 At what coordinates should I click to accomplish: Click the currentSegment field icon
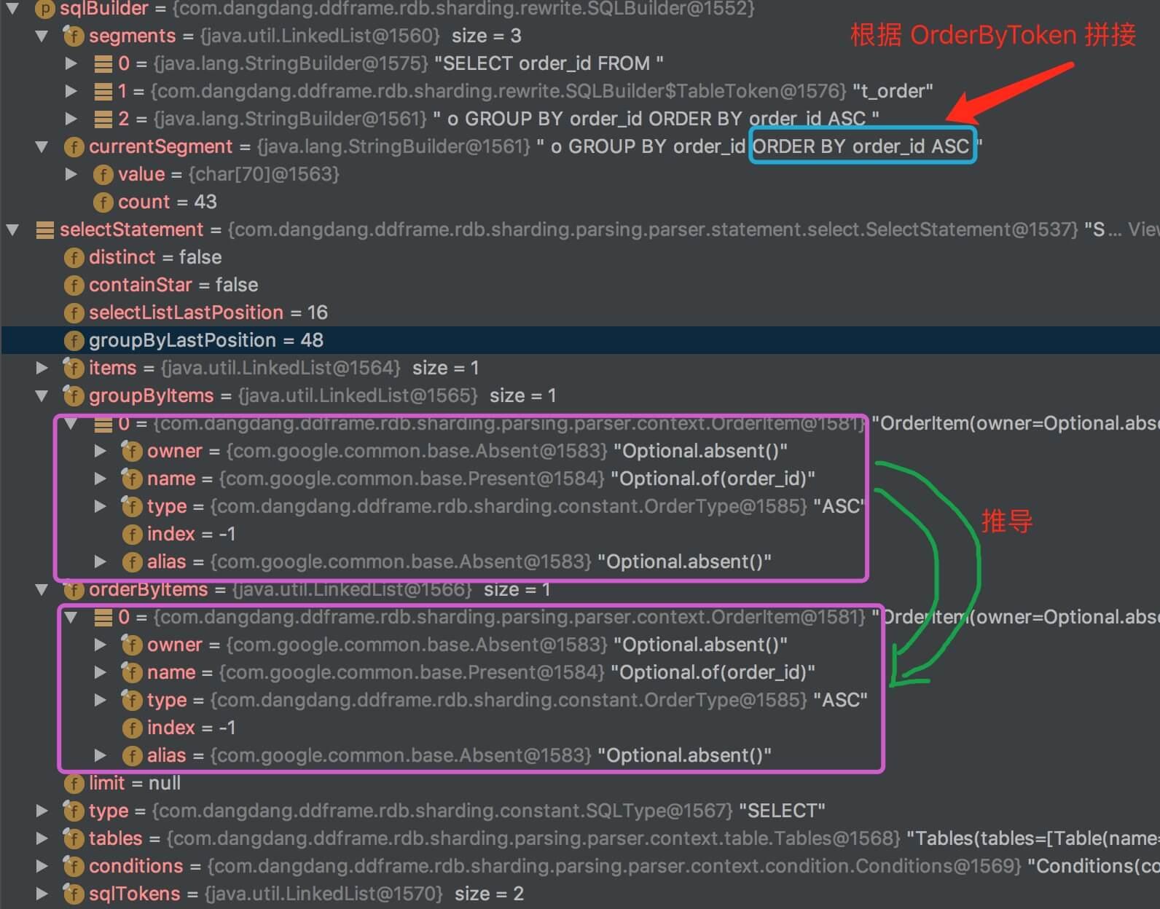pos(74,146)
